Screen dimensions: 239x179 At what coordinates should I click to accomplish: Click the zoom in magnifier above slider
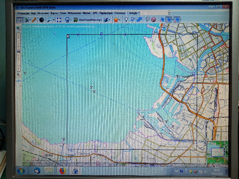click(19, 28)
